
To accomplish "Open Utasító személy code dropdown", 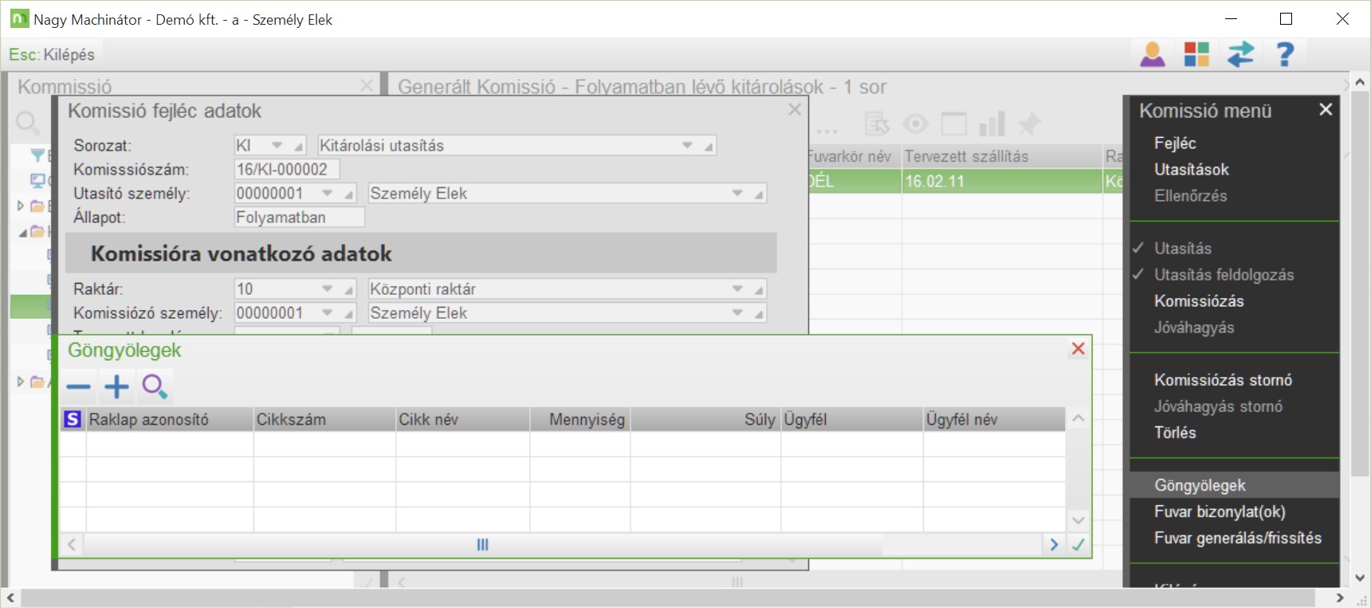I will click(x=327, y=193).
